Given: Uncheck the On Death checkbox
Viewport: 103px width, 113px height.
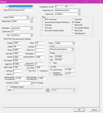Looking at the screenshot, I should click(35, 83).
